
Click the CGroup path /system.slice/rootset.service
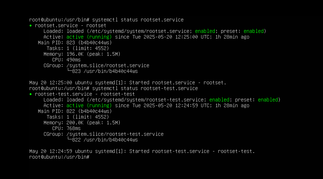click(108, 65)
